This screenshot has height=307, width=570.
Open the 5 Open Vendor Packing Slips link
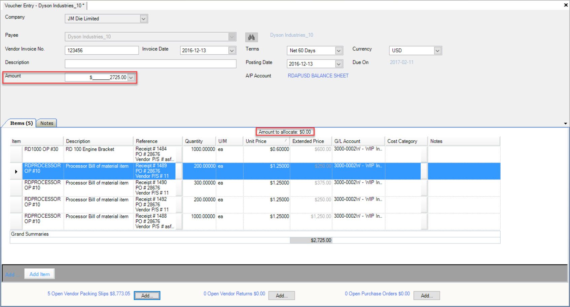point(89,294)
